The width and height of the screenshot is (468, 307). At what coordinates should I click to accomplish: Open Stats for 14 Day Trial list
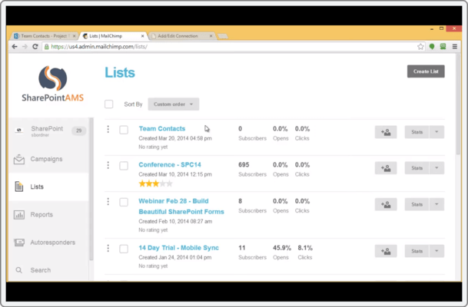[417, 251]
